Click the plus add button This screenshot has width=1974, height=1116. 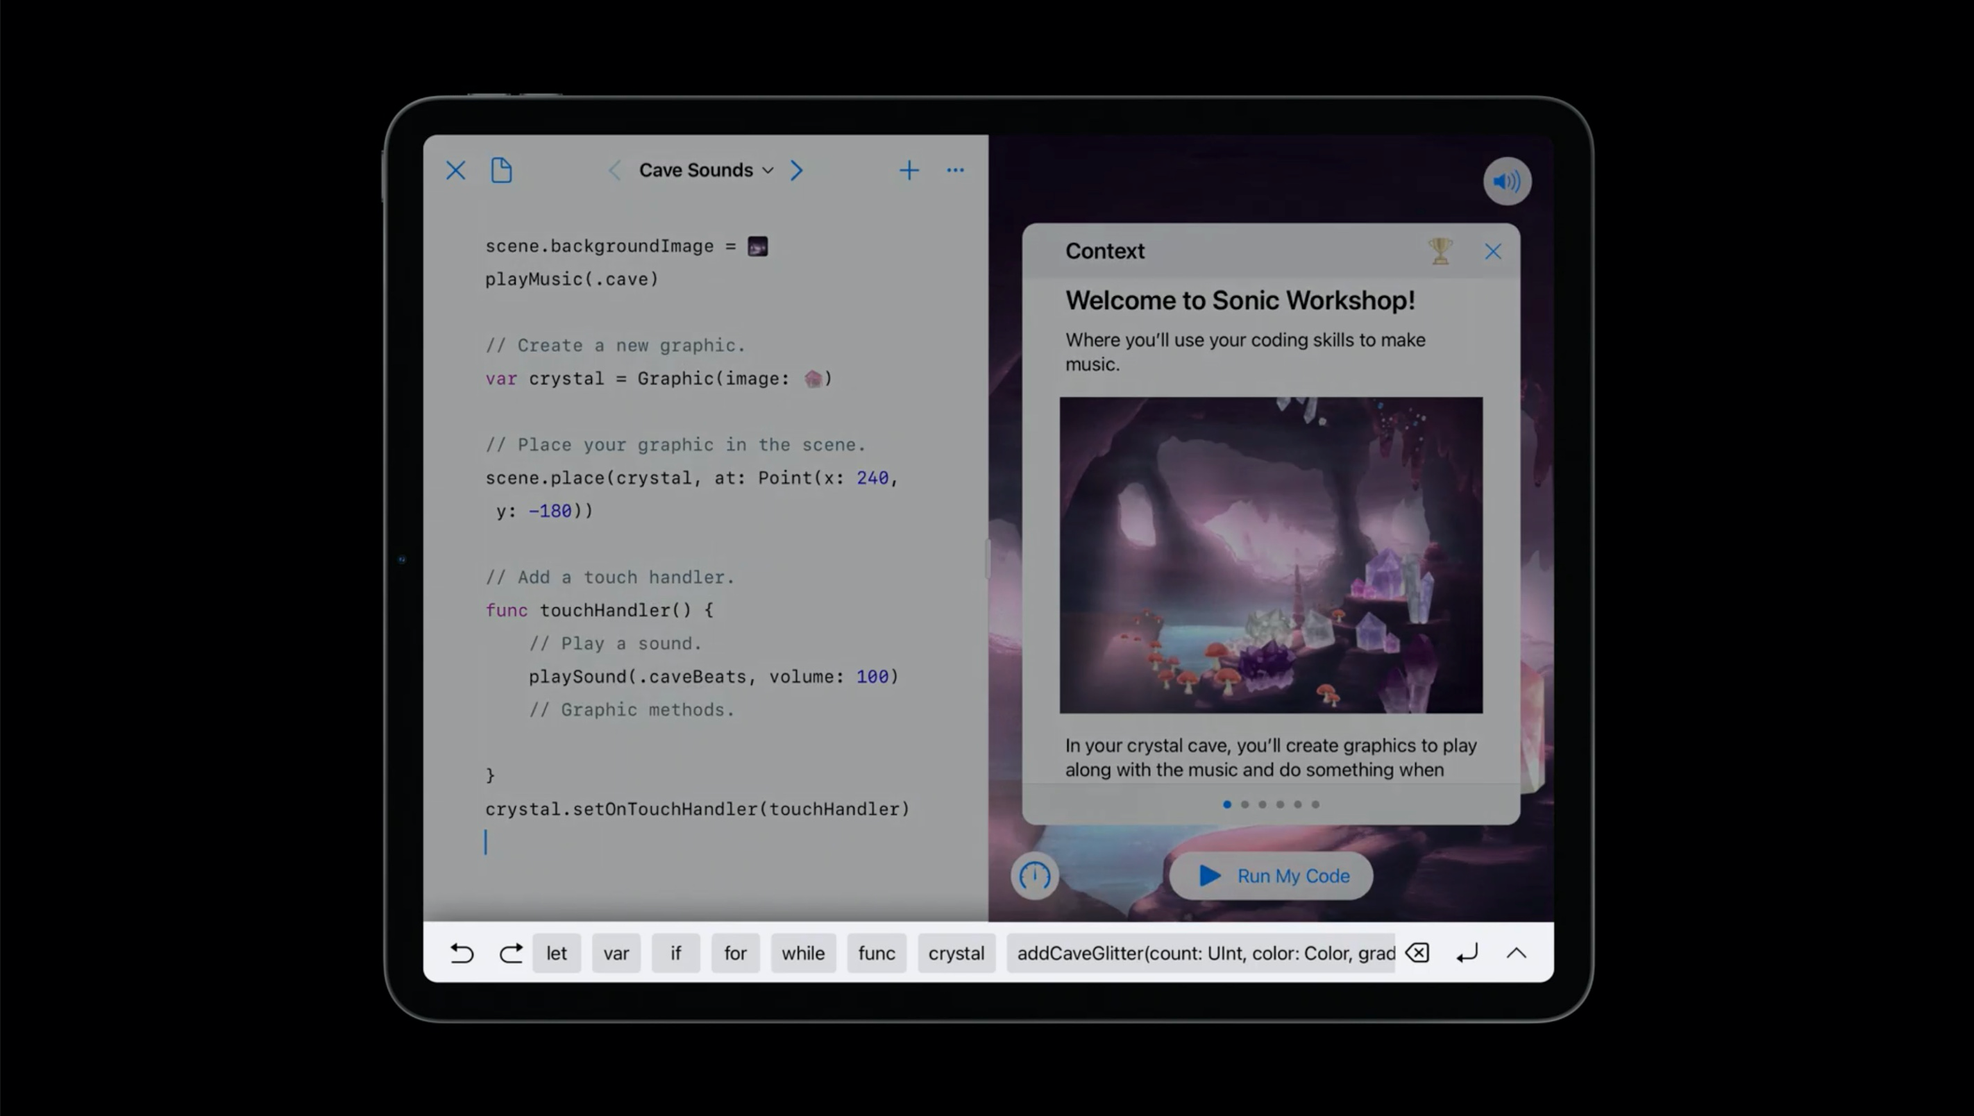[909, 170]
